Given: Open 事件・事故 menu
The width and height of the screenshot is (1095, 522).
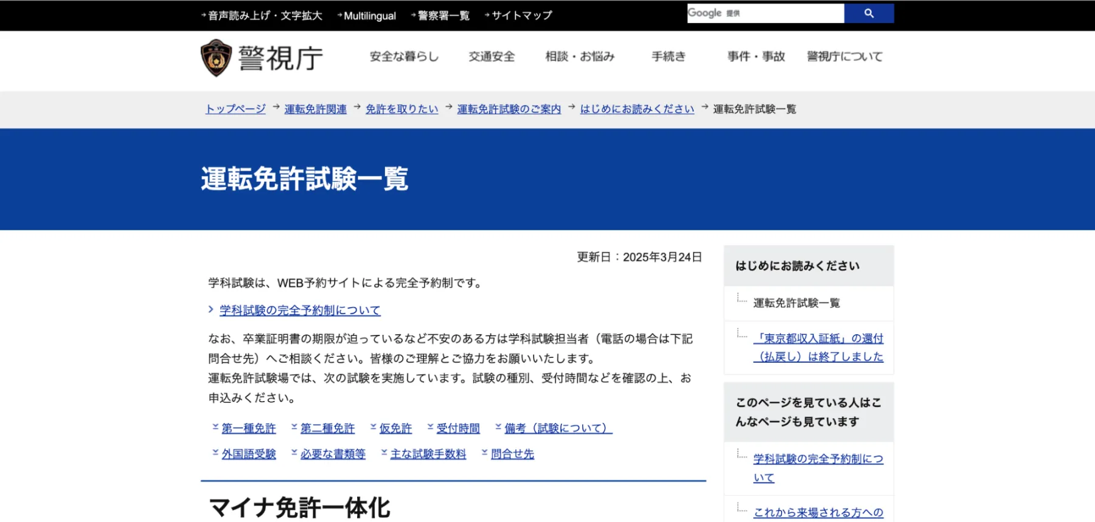Looking at the screenshot, I should (x=756, y=57).
